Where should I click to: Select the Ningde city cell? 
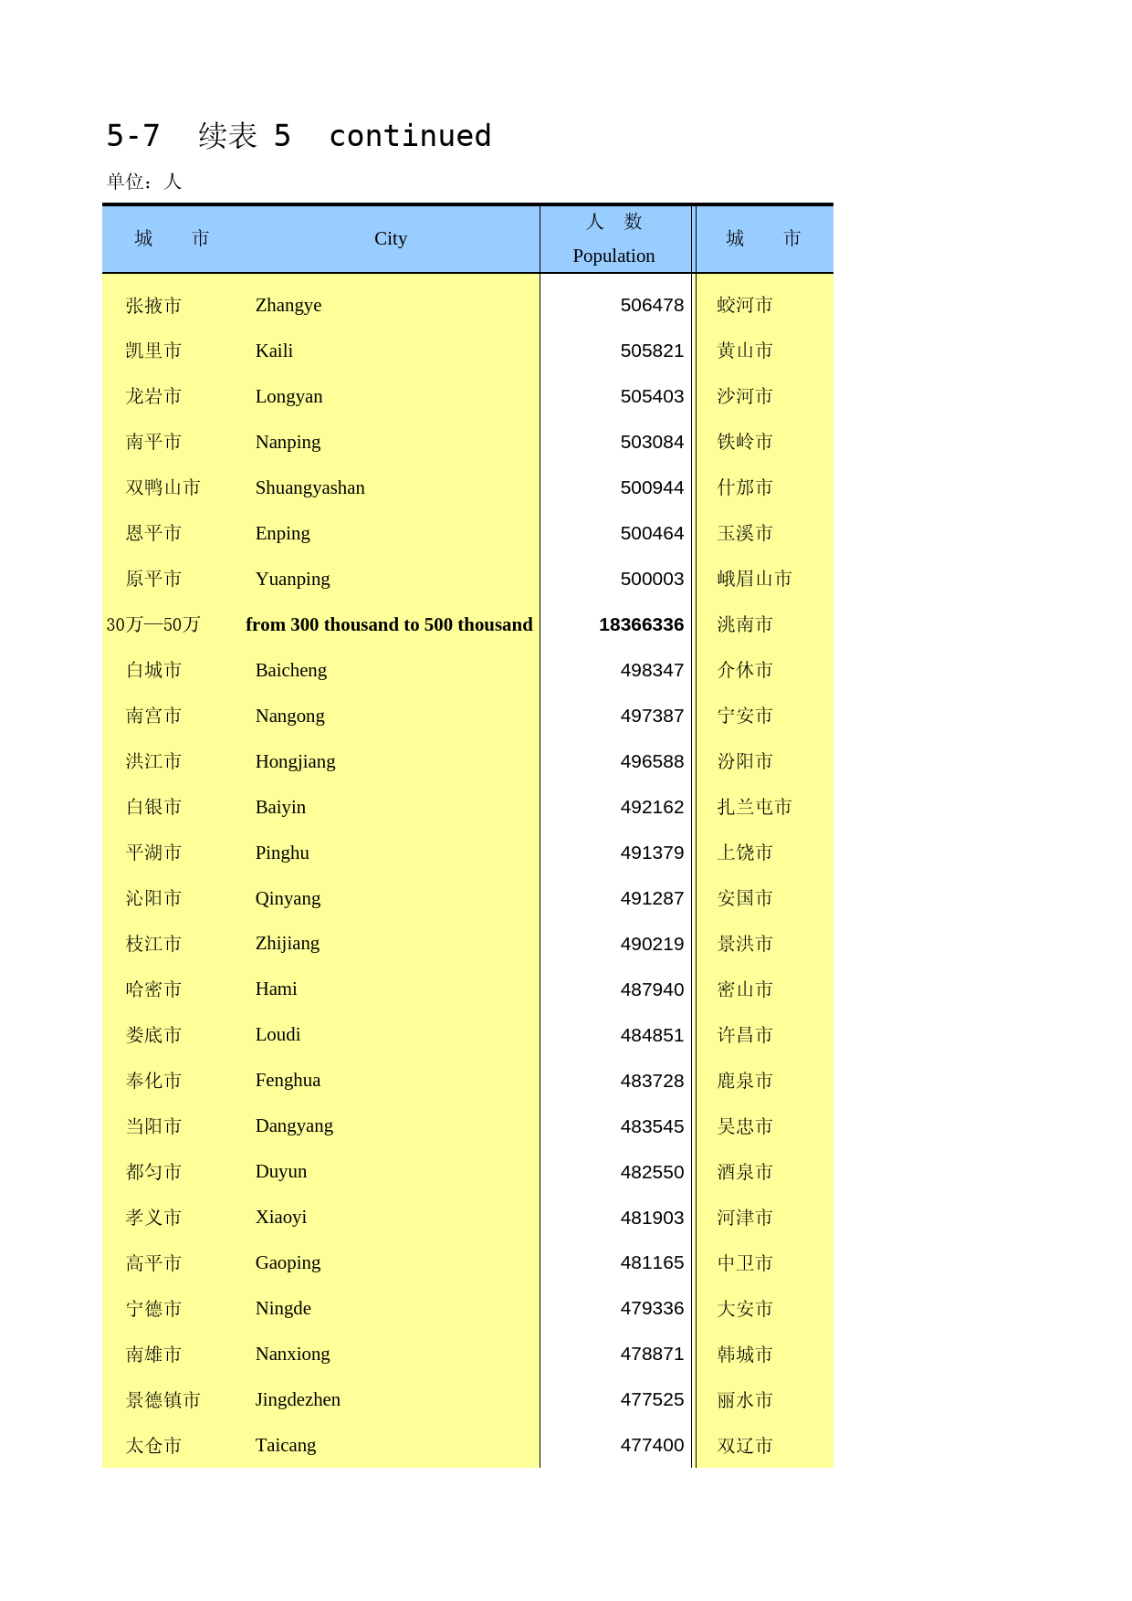tap(283, 1308)
